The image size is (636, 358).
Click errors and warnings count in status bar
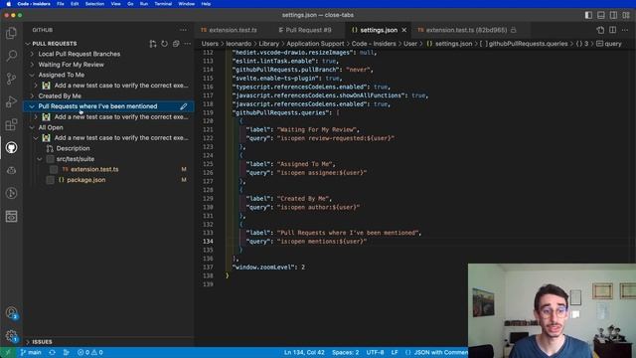tap(89, 352)
